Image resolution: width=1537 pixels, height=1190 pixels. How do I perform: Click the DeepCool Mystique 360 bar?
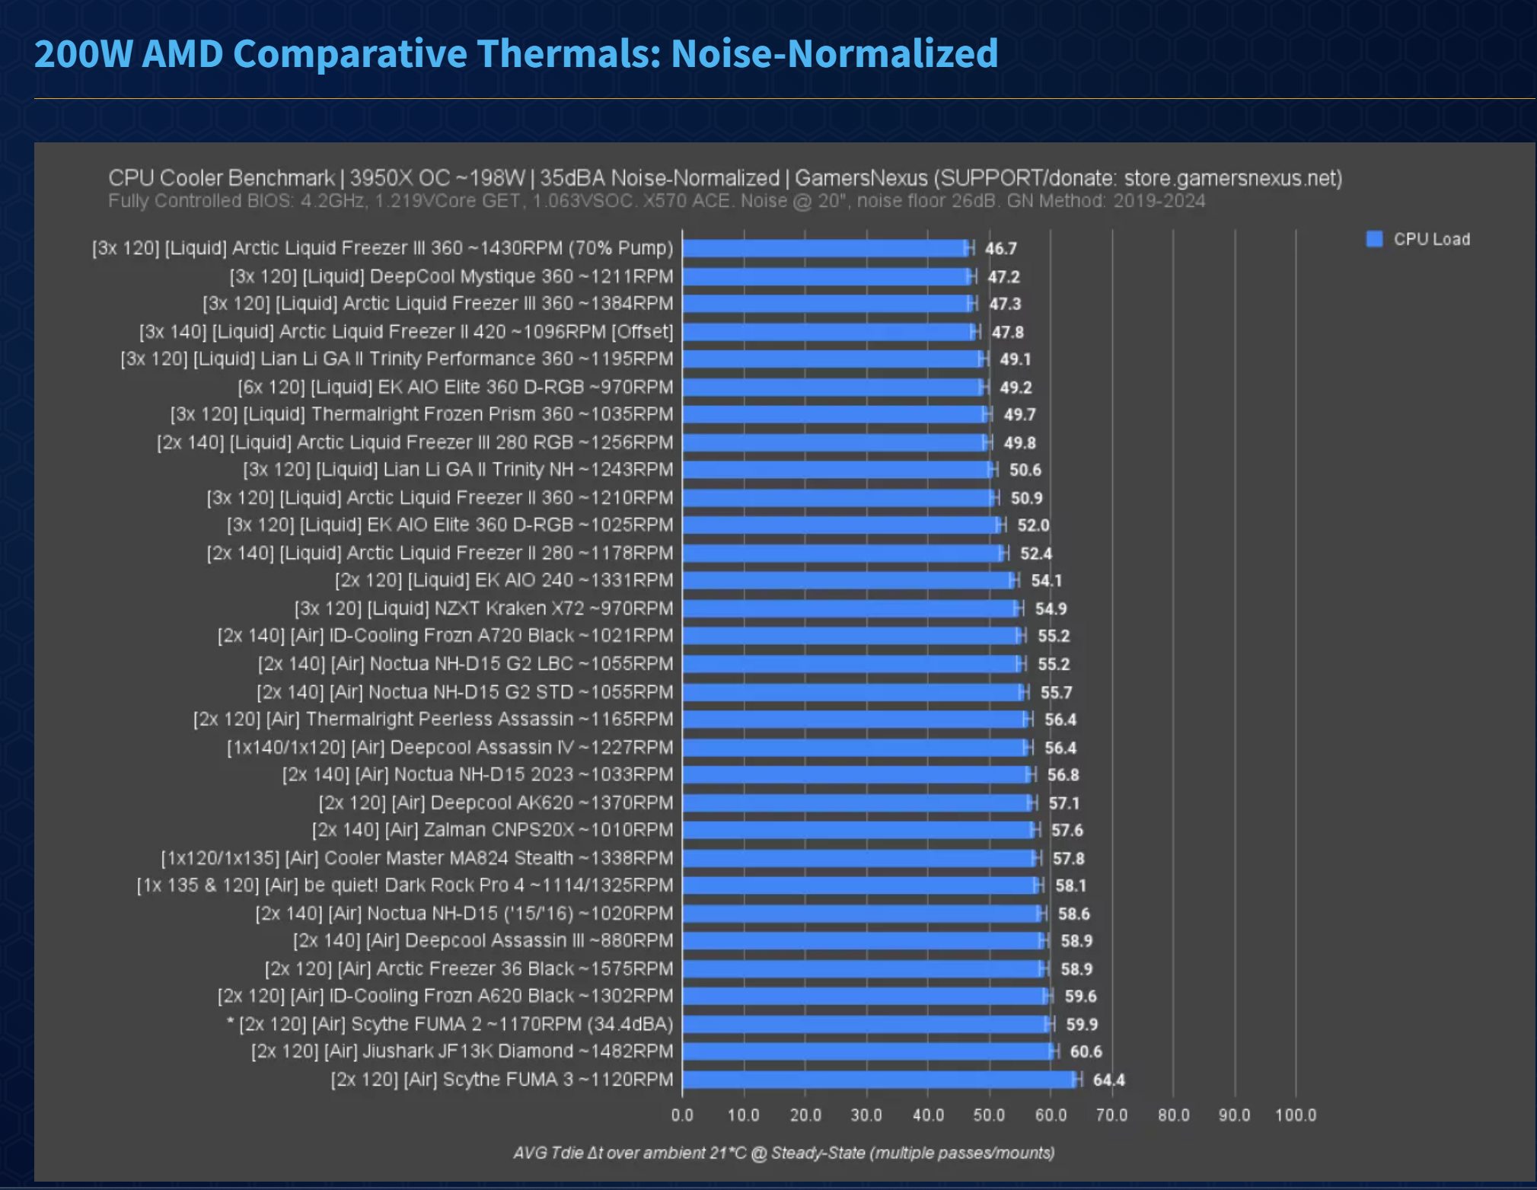pos(826,276)
